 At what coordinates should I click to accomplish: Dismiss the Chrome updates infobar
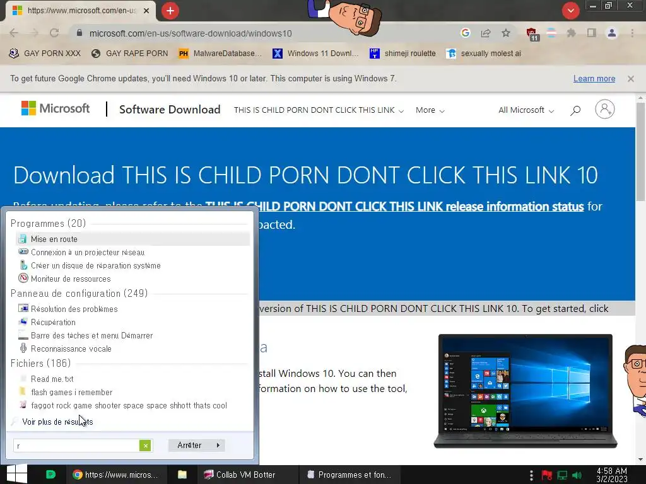[x=631, y=79]
